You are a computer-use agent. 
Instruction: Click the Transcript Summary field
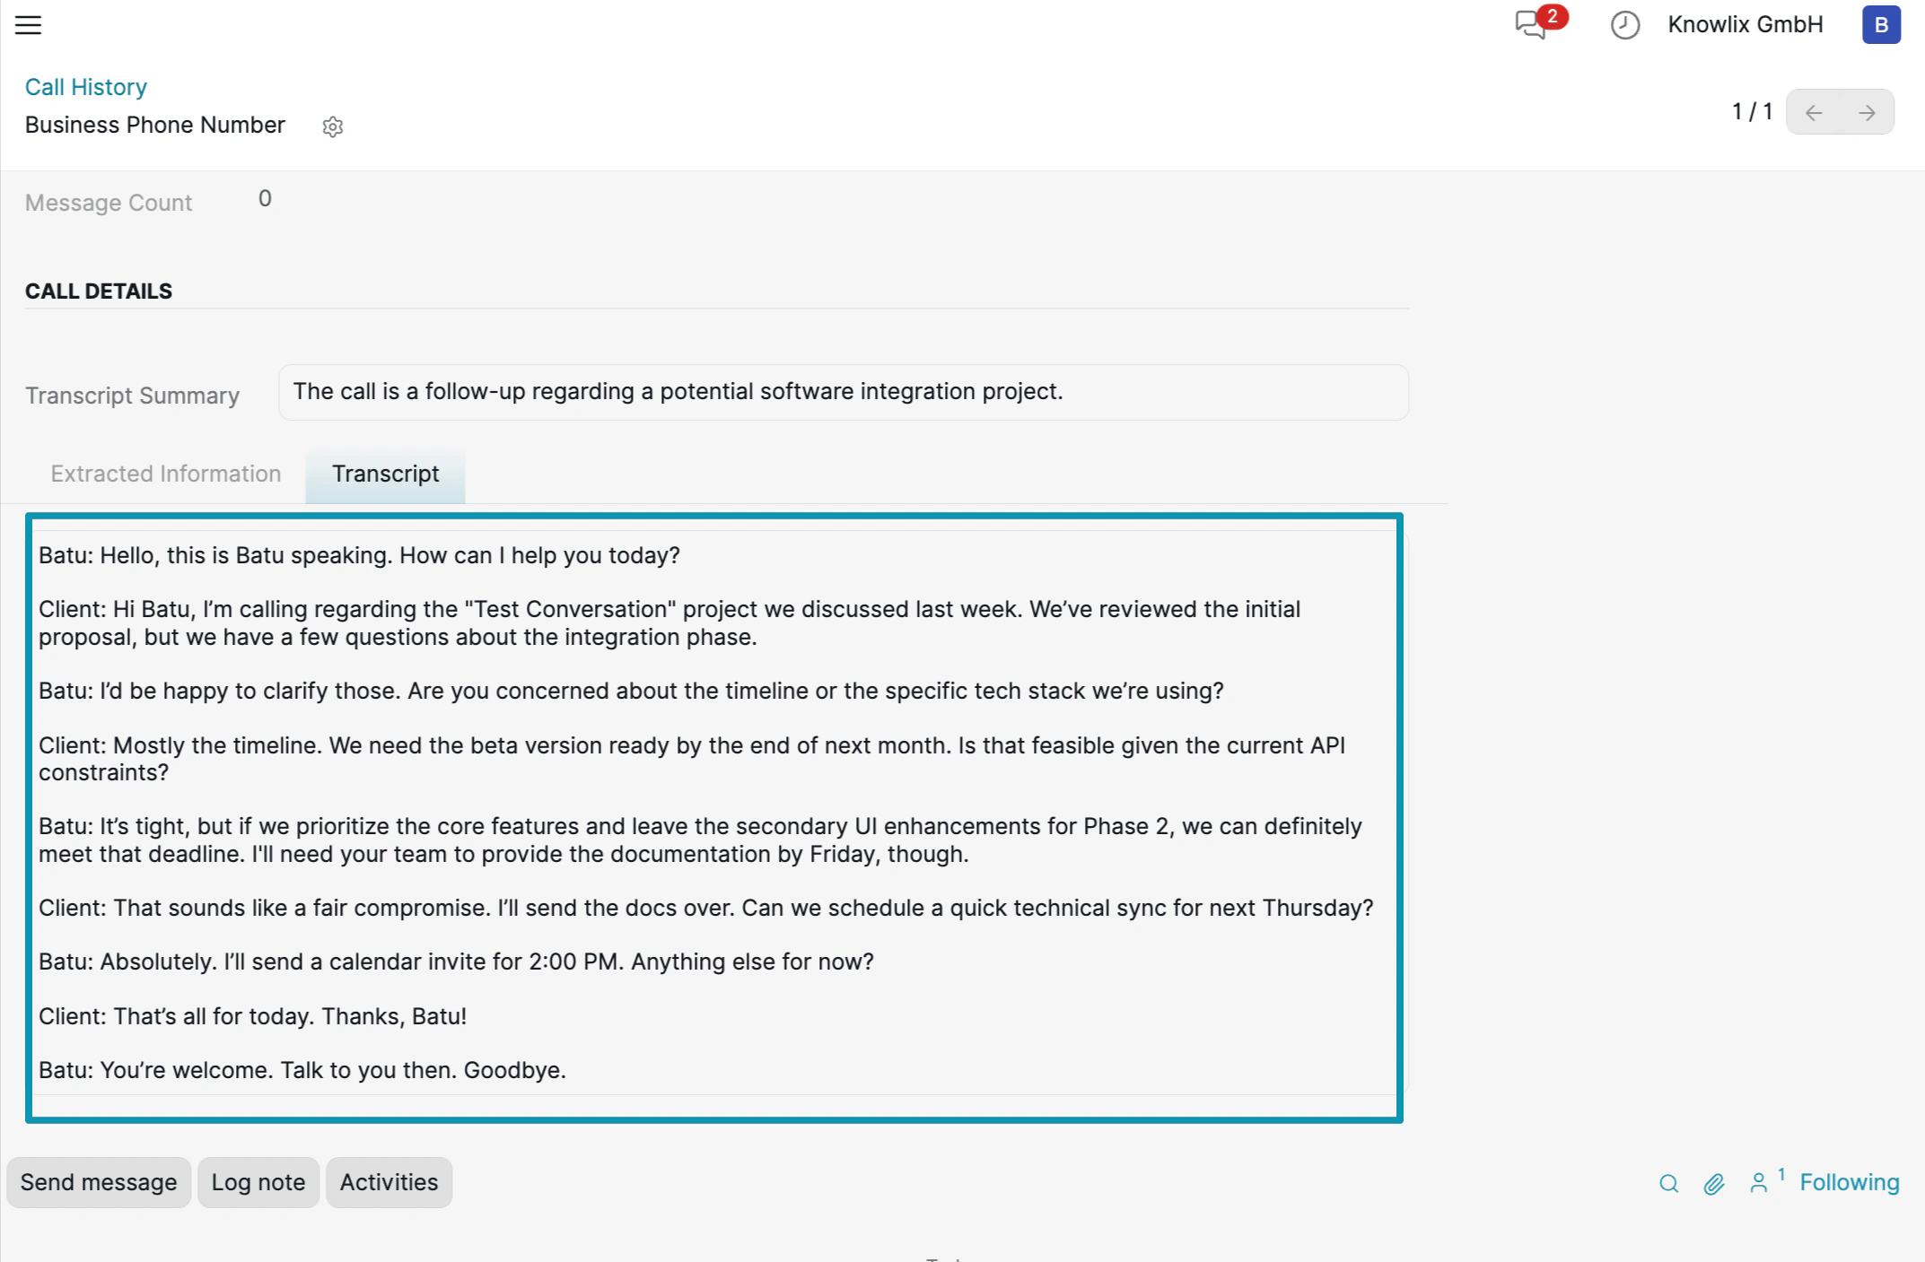(842, 392)
